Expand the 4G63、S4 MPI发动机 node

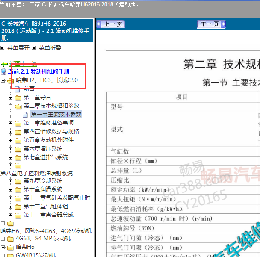[3, 239]
